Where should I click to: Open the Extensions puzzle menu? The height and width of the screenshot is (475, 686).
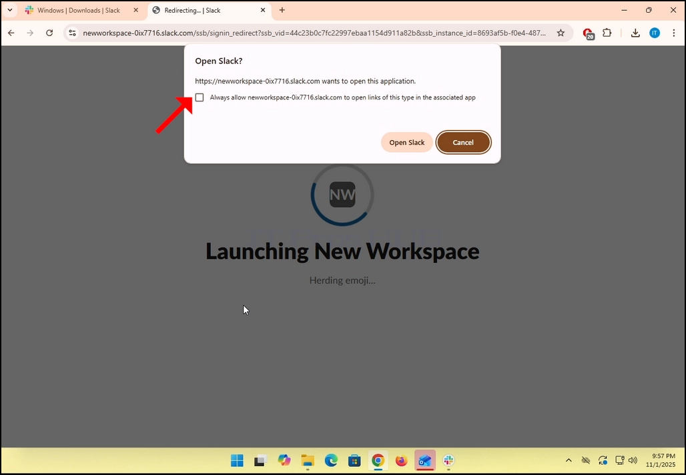tap(607, 33)
